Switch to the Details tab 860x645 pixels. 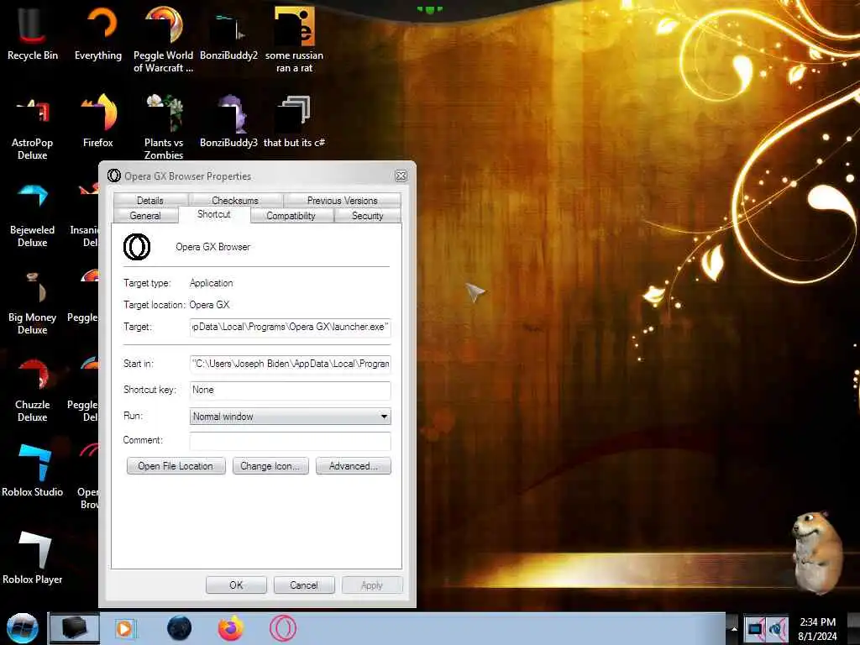click(149, 200)
